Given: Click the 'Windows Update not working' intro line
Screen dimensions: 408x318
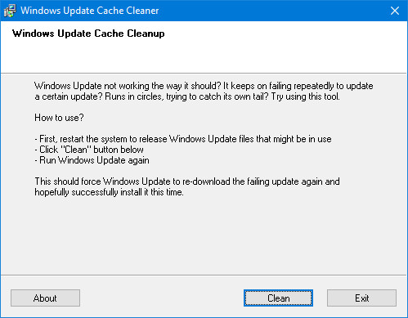Looking at the screenshot, I should point(204,86).
